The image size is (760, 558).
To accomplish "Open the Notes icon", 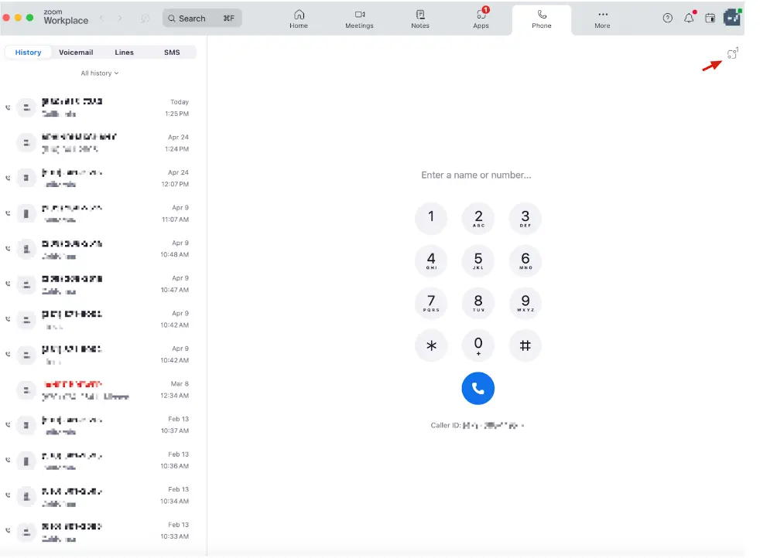I will coord(419,17).
